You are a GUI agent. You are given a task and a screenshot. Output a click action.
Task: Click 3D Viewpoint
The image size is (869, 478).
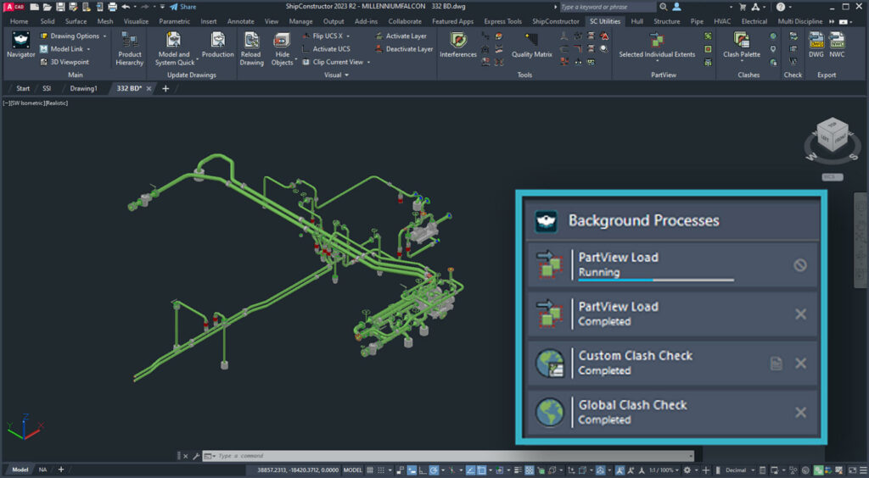click(x=64, y=62)
